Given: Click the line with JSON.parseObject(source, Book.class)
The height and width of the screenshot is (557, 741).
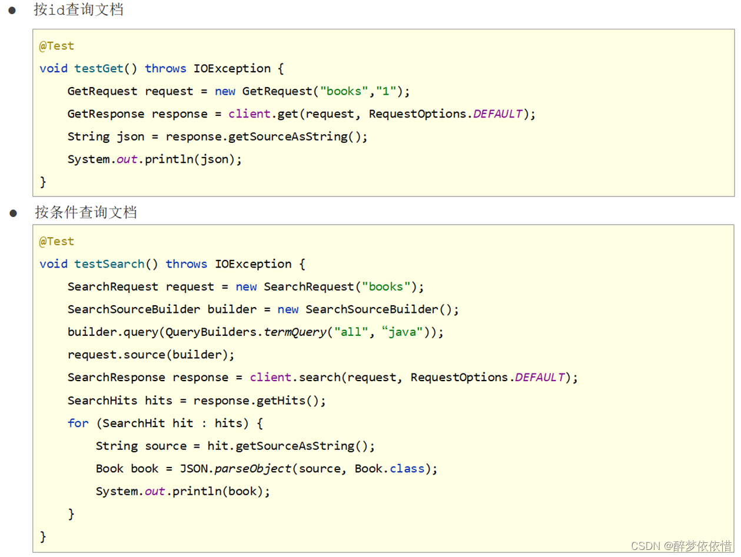Looking at the screenshot, I should [x=267, y=469].
